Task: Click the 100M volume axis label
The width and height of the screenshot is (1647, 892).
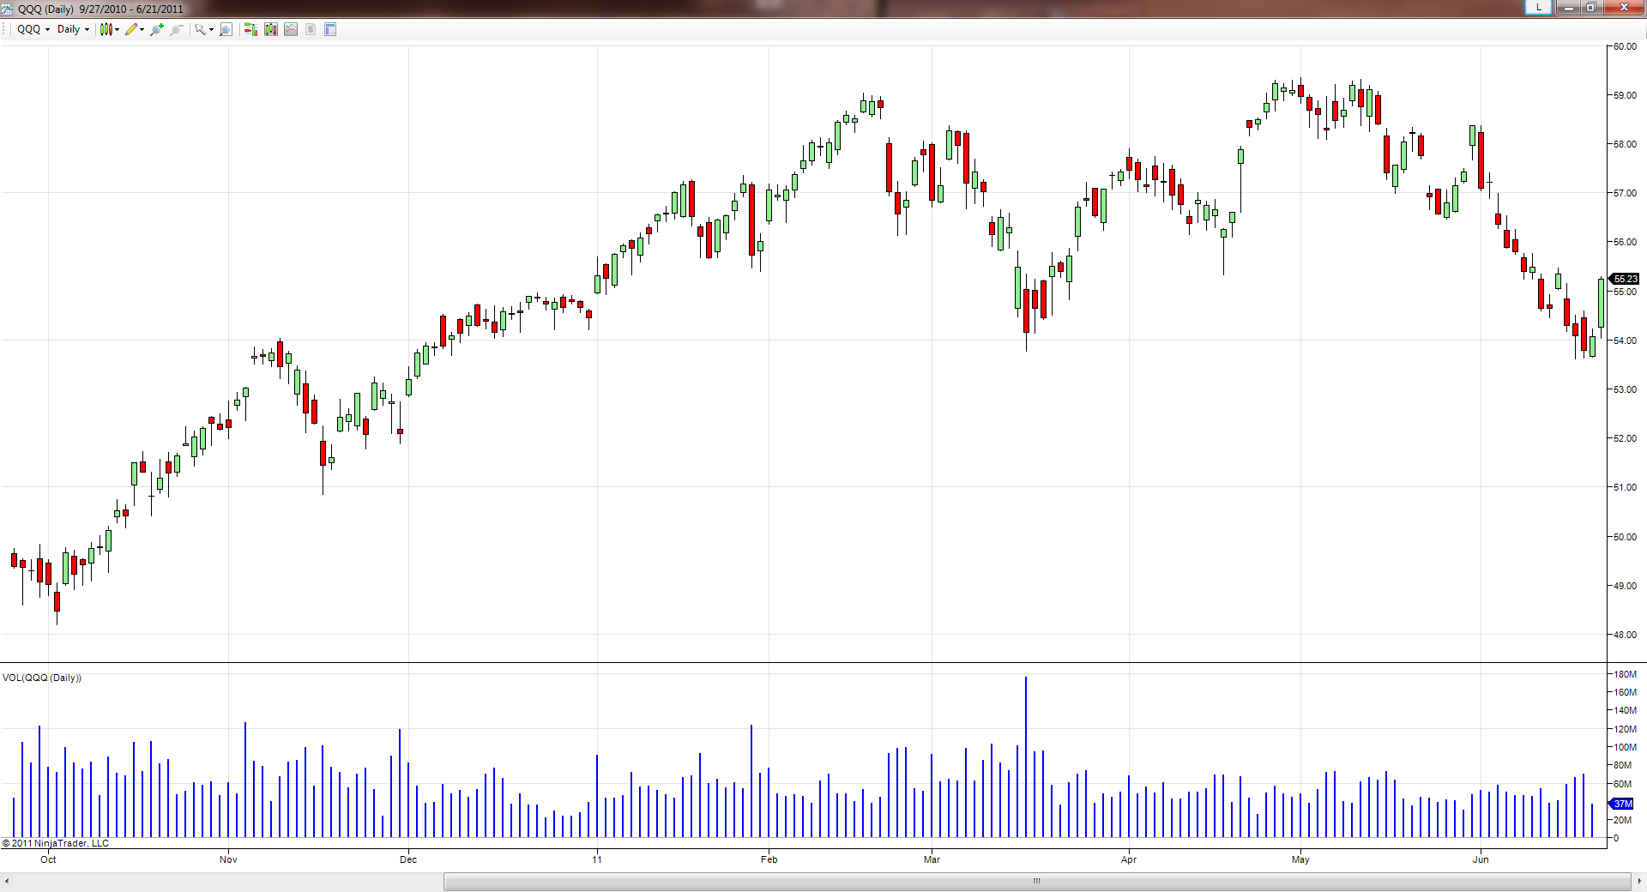Action: coord(1625,747)
